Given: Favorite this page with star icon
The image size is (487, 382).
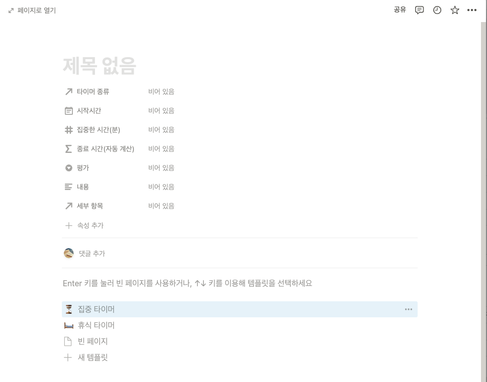Looking at the screenshot, I should pyautogui.click(x=455, y=10).
